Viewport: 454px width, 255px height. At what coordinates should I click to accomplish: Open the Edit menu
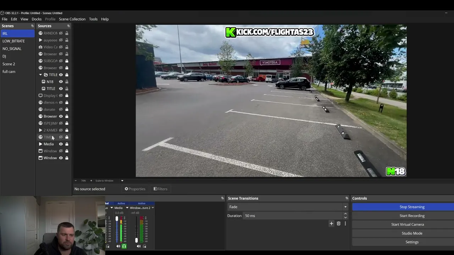14,19
